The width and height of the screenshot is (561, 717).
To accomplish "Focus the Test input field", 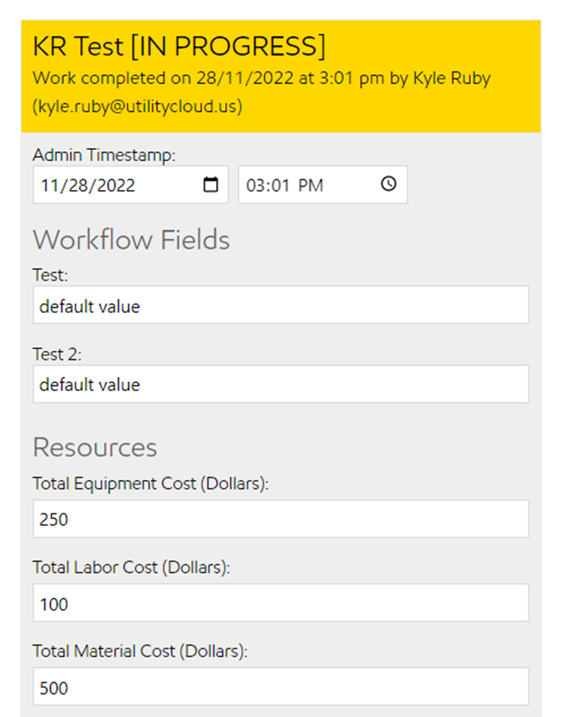I will 280,305.
